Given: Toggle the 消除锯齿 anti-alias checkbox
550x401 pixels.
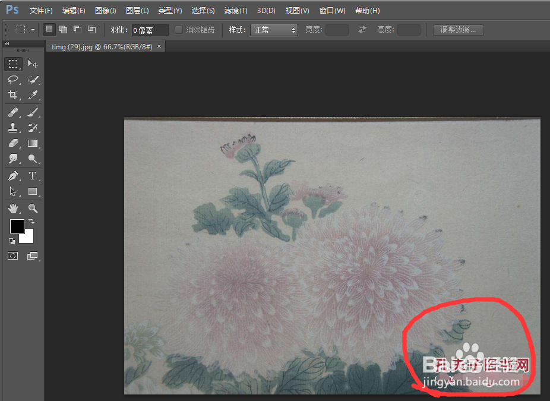Looking at the screenshot, I should coord(179,30).
